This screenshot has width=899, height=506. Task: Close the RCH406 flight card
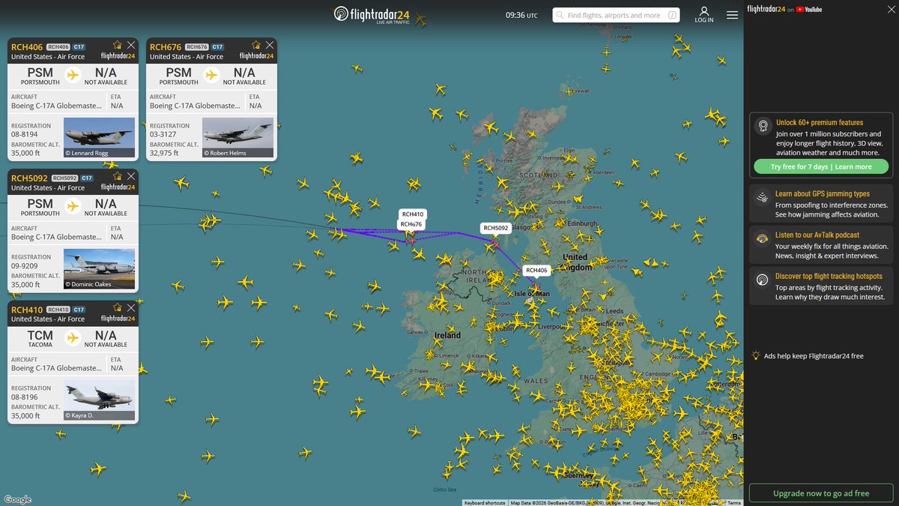131,45
